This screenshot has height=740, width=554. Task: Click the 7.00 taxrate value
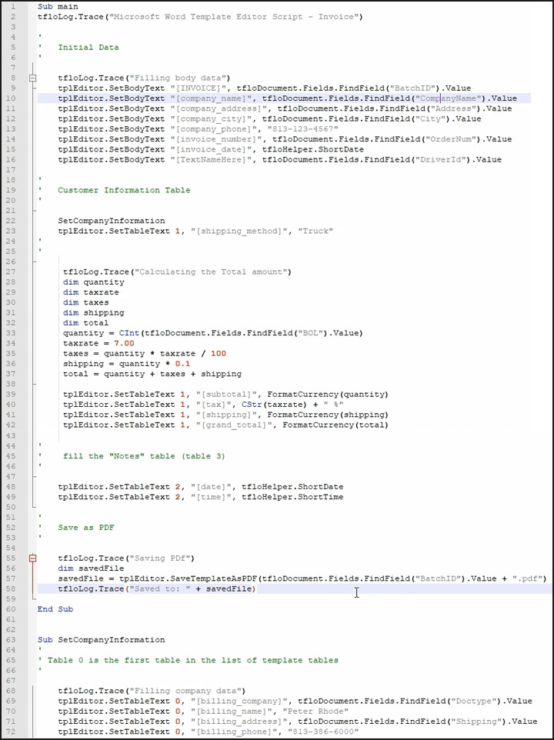pyautogui.click(x=124, y=344)
